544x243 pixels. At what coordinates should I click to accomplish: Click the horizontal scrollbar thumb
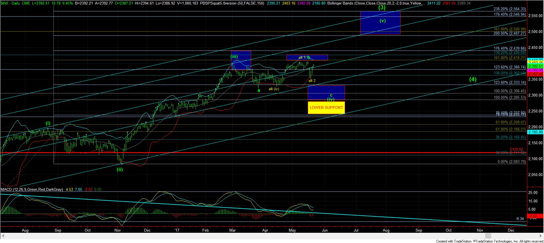coord(488,236)
